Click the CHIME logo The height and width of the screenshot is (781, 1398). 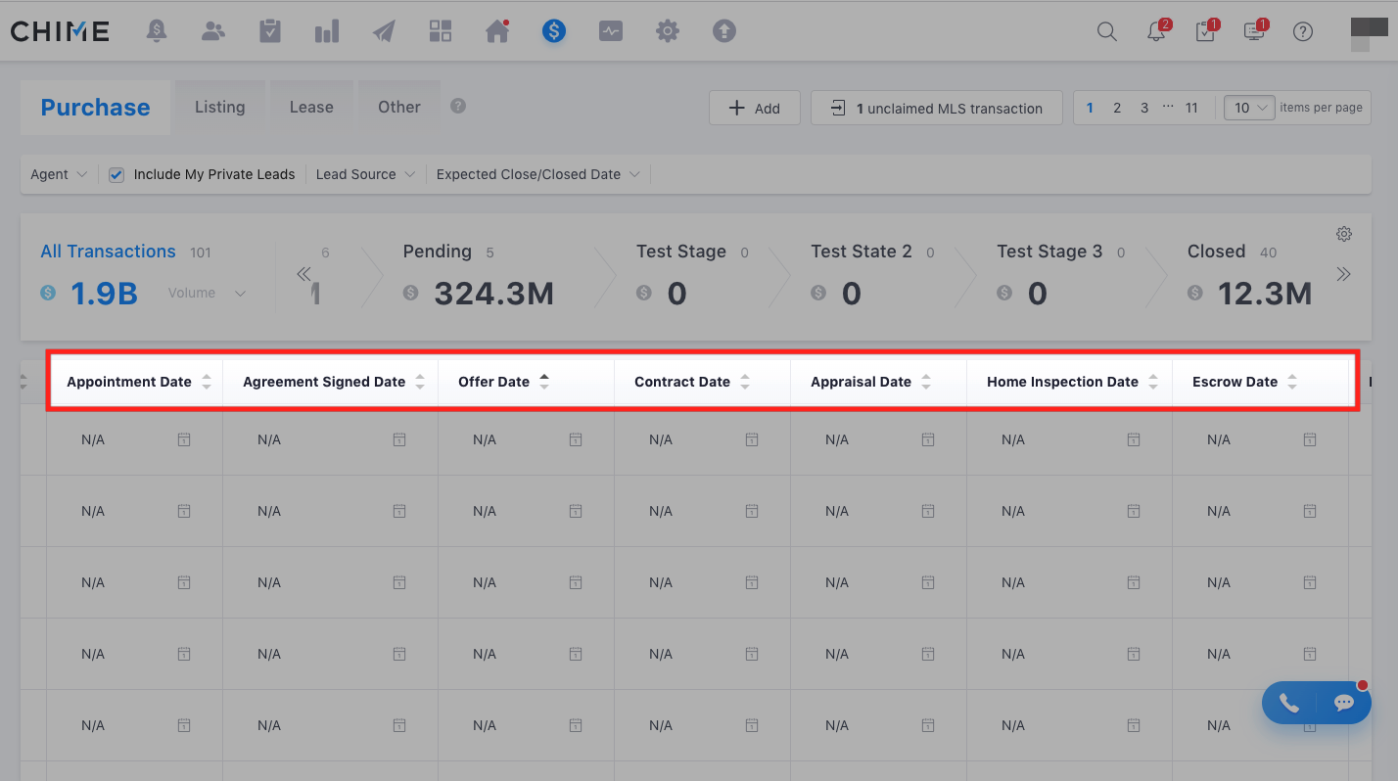point(60,31)
